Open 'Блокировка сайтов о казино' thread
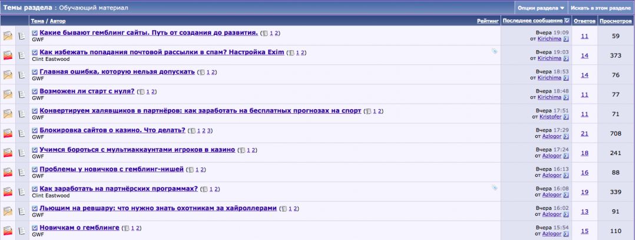 coord(112,130)
